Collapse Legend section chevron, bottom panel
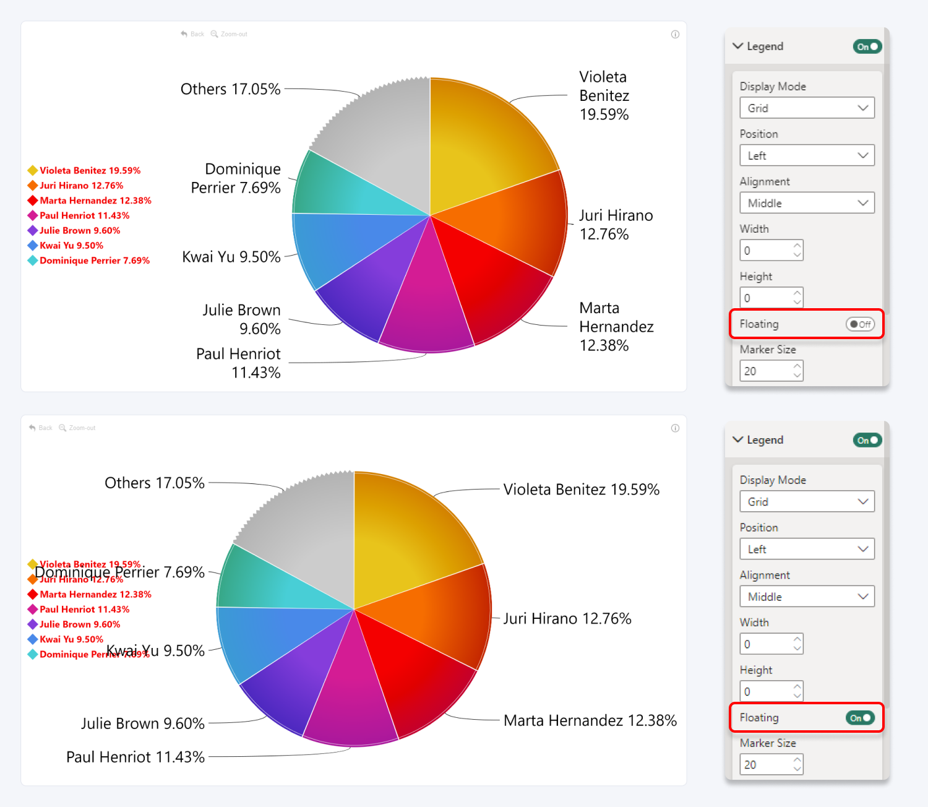The width and height of the screenshot is (928, 807). [x=737, y=439]
